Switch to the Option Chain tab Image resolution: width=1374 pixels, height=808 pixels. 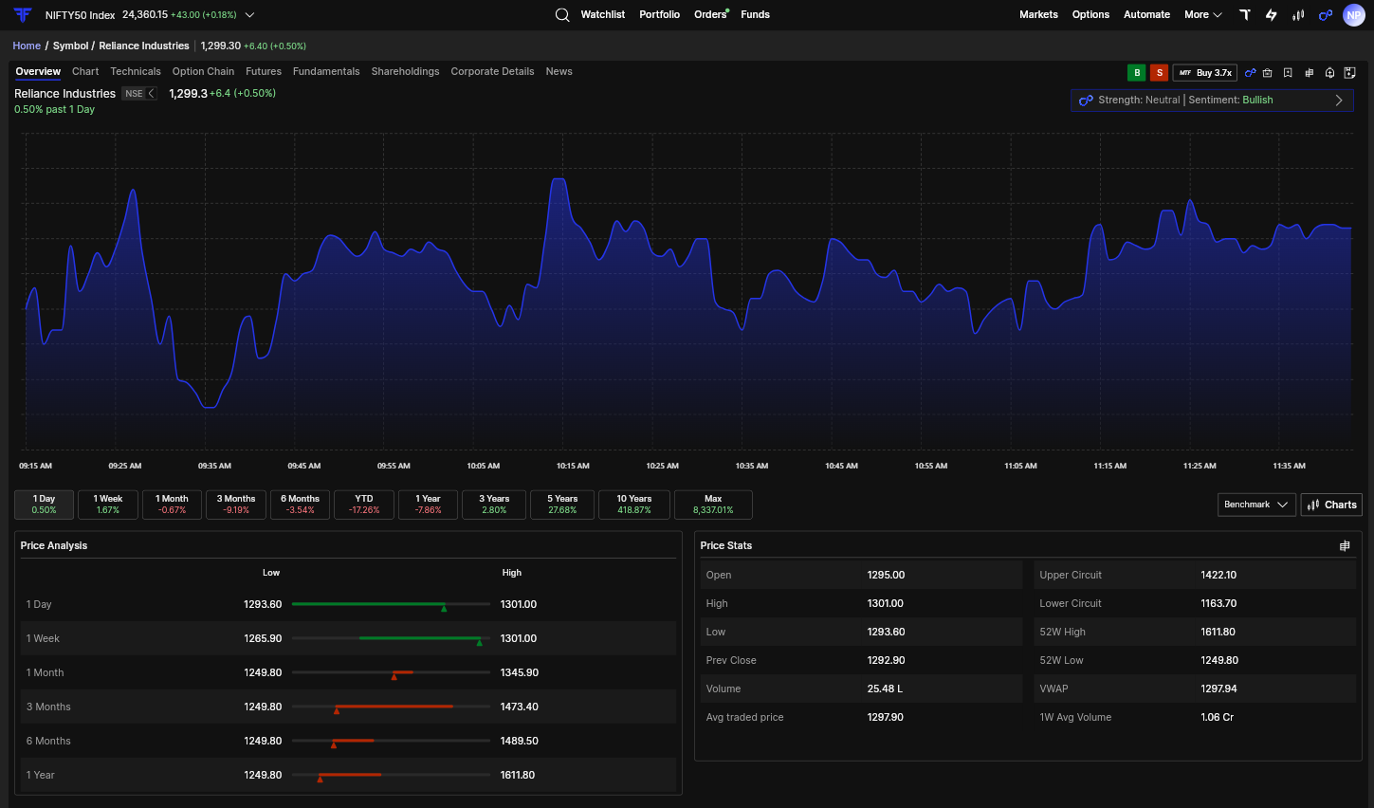point(203,72)
